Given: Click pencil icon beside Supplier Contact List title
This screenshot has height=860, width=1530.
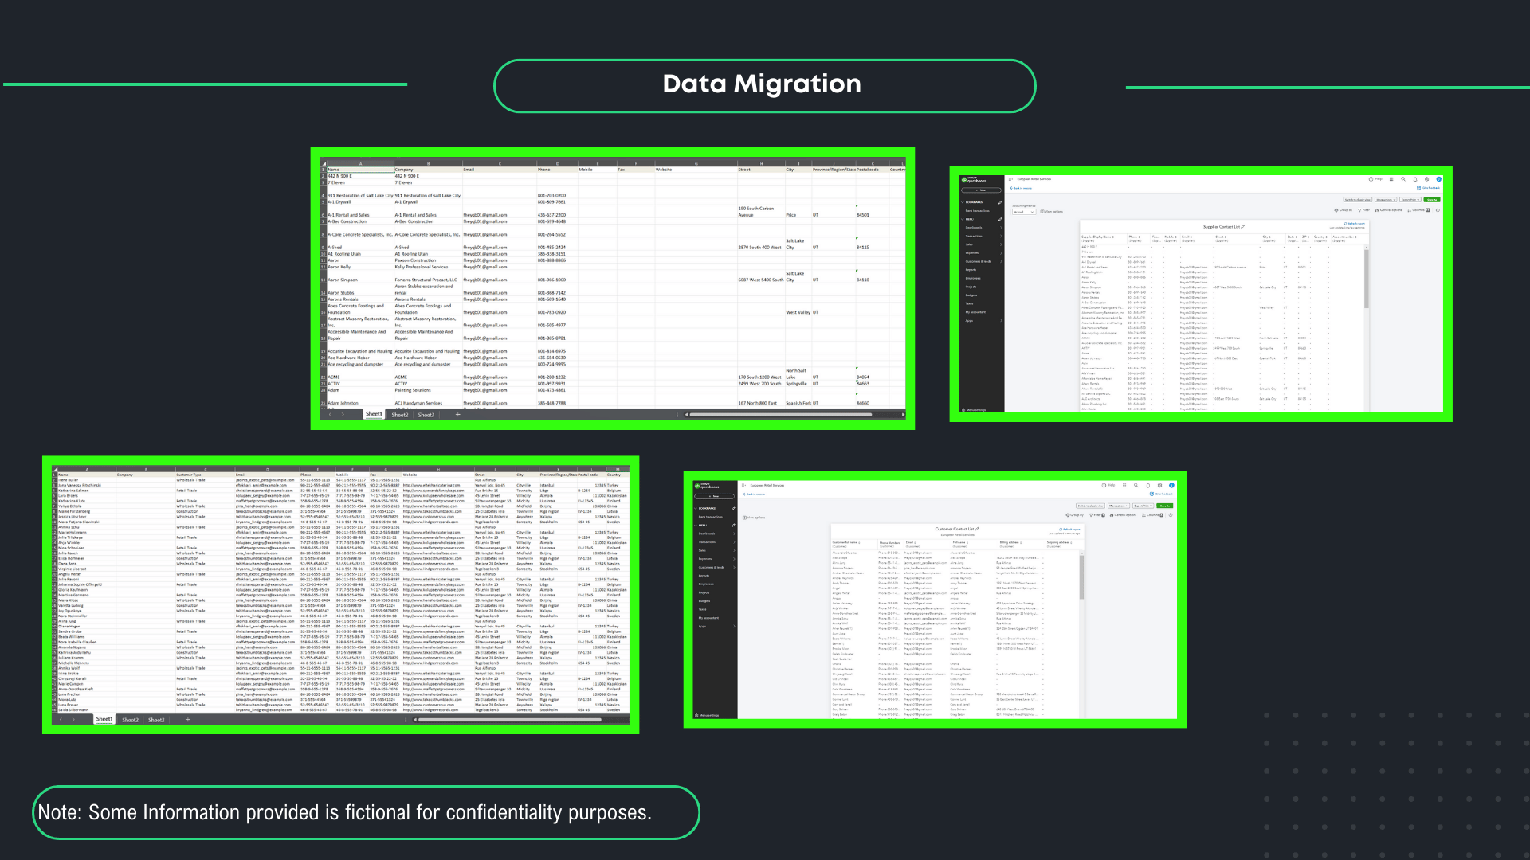Looking at the screenshot, I should [1243, 227].
